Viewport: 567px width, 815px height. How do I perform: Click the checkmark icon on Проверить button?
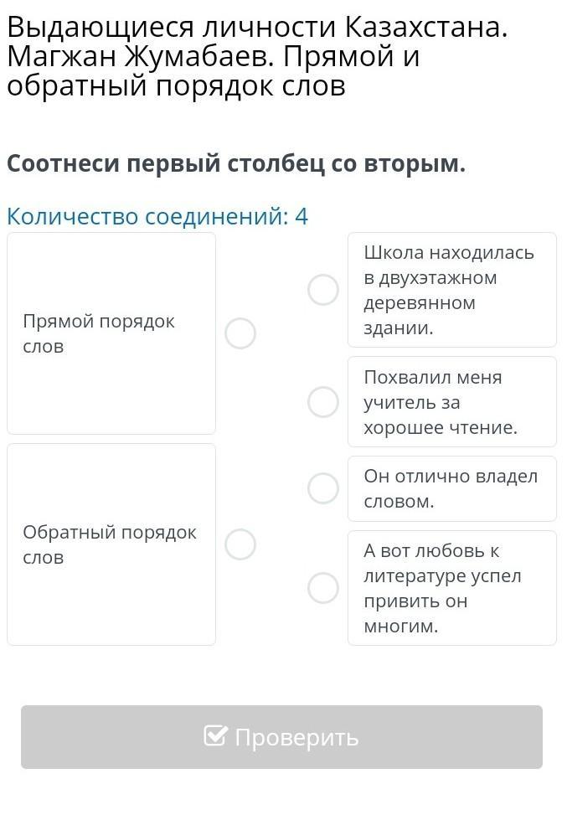[x=215, y=736]
